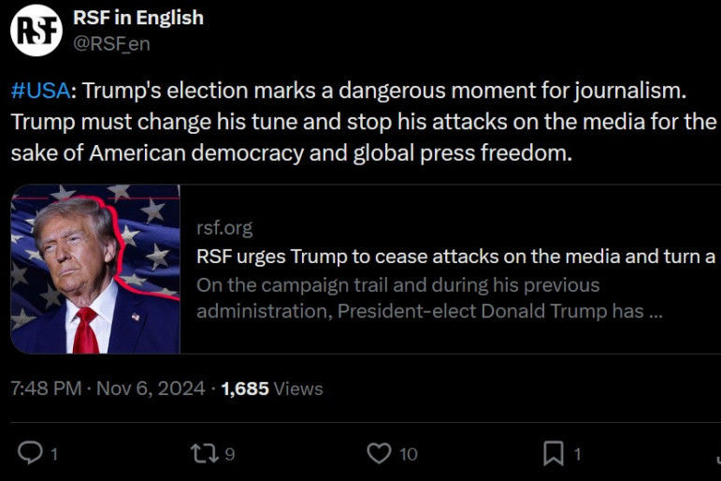Click the rsf.org domain label
The width and height of the screenshot is (721, 481).
pos(224,227)
